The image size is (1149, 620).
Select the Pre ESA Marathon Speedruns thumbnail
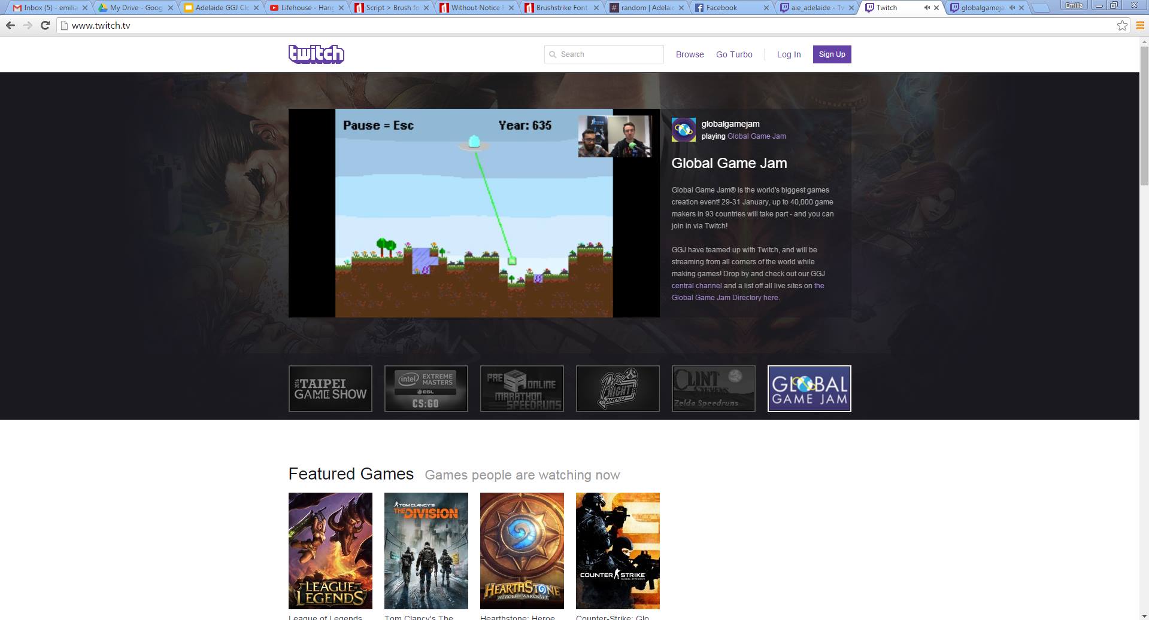(522, 389)
